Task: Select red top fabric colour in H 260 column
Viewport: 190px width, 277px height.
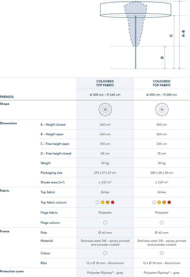Action: pyautogui.click(x=169, y=202)
